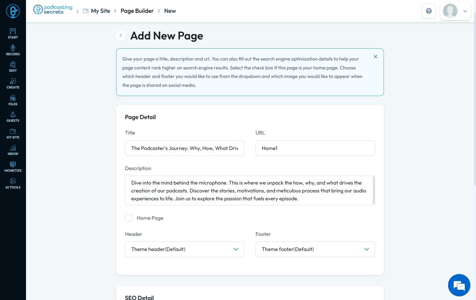Click into the URL input field
This screenshot has height=300, width=476.
(315, 148)
